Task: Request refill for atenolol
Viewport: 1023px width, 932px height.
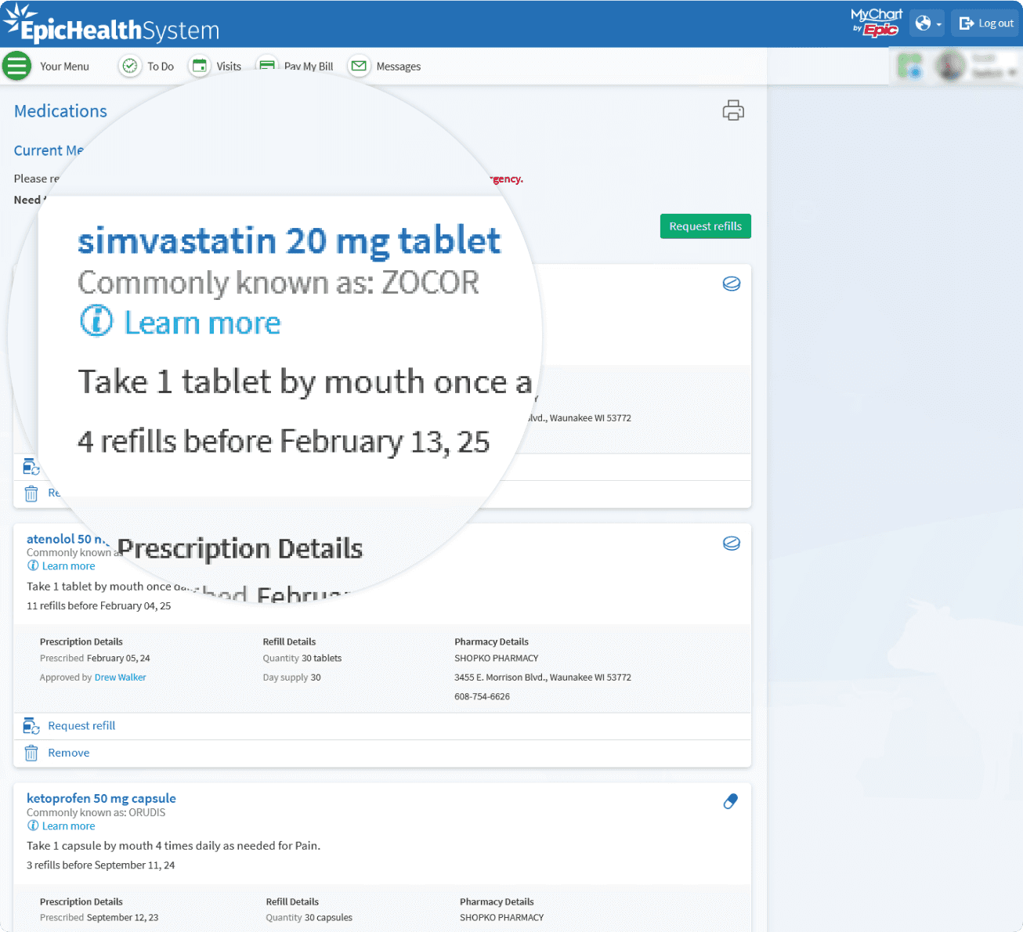Action: point(81,726)
